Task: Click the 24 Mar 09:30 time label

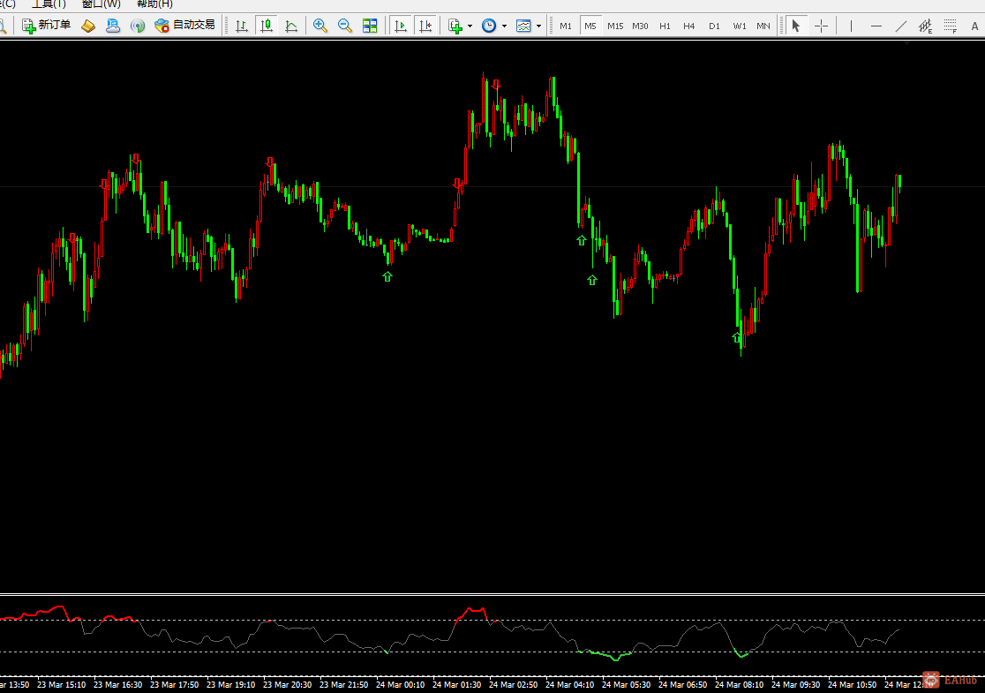Action: click(796, 684)
